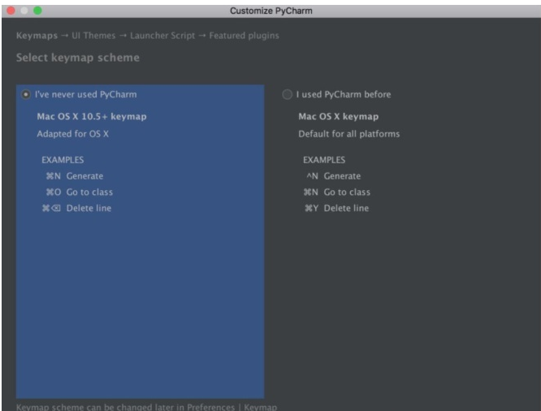Click the keymap scheme Preferences note
Image resolution: width=541 pixels, height=411 pixels.
point(146,407)
